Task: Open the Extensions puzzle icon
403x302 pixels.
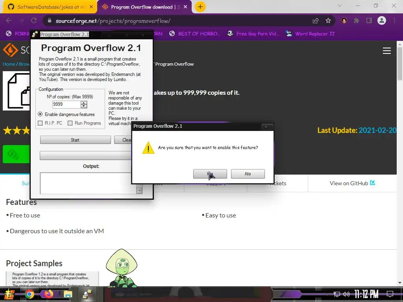Action: [357, 21]
